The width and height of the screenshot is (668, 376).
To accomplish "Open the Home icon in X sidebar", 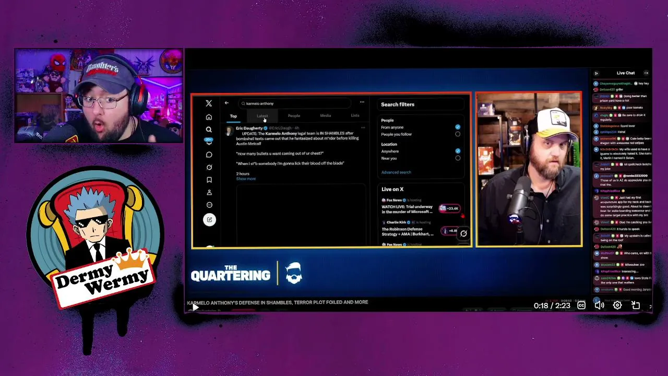I will [x=209, y=117].
